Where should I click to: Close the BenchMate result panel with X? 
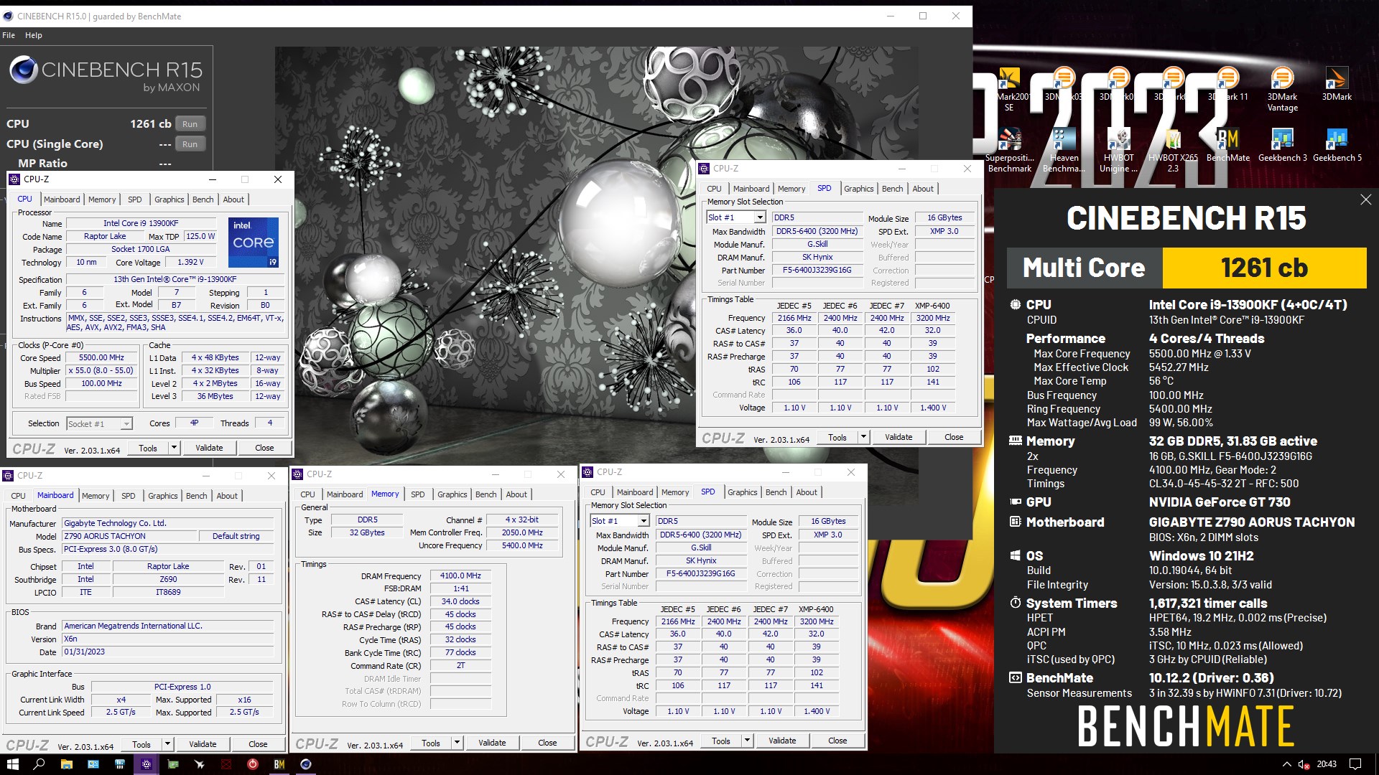click(1365, 199)
